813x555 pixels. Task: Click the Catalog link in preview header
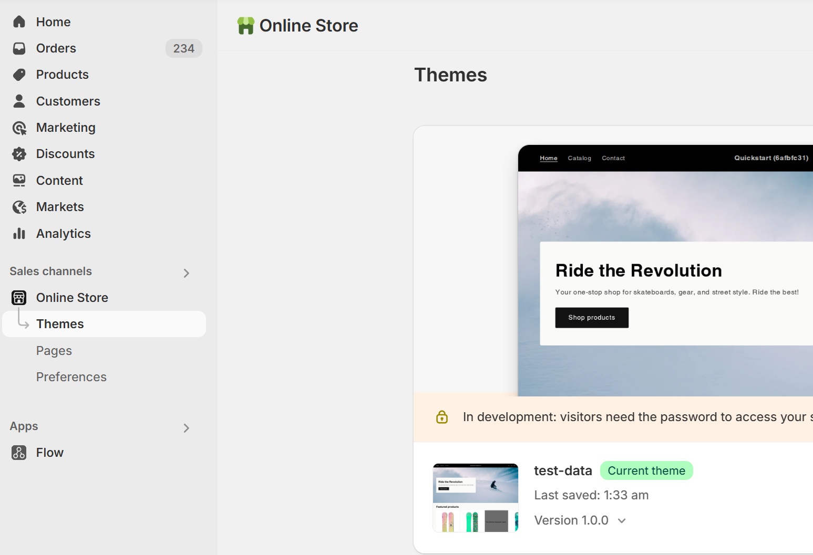click(x=579, y=158)
